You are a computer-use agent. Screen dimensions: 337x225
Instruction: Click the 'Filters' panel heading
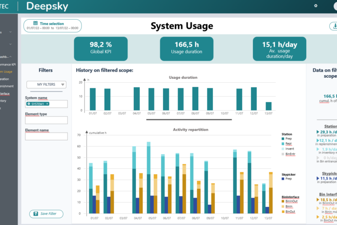pos(45,70)
